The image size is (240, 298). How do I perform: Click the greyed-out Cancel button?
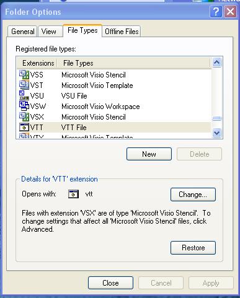(x=161, y=283)
